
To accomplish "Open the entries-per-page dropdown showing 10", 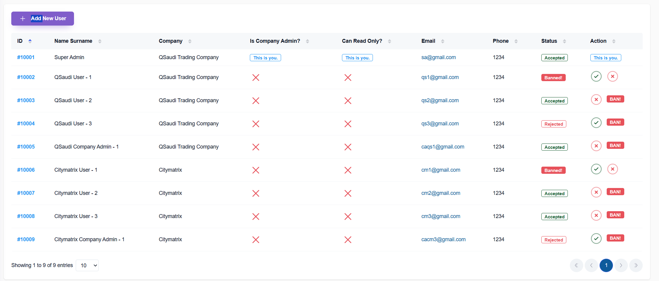I will pos(87,265).
